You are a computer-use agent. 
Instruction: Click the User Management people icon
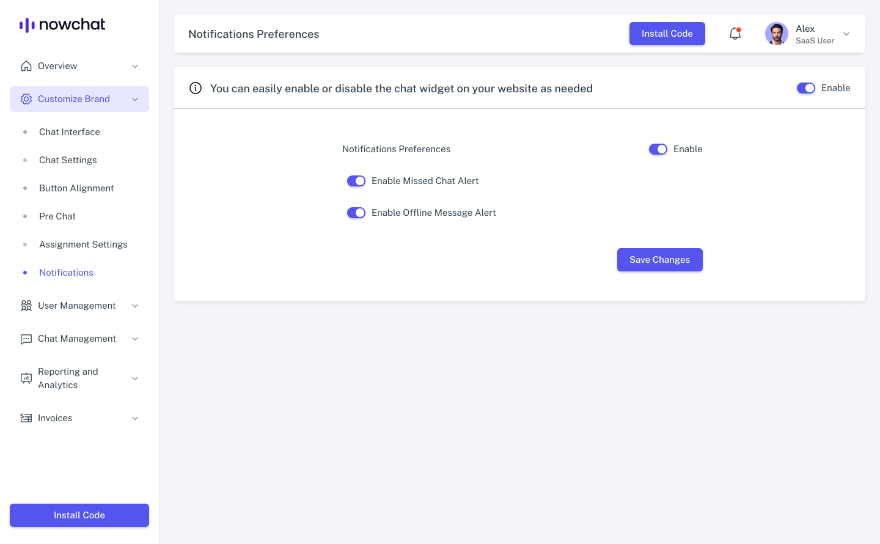[26, 306]
